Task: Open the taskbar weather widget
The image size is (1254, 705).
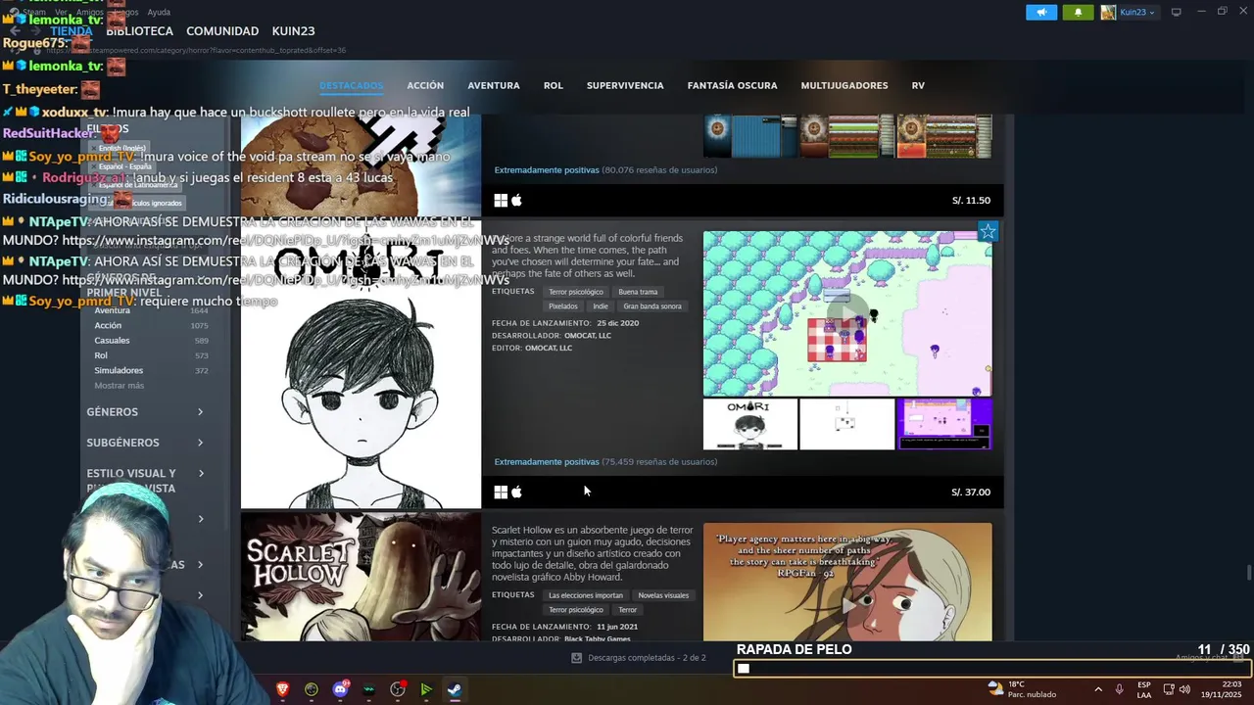Action: pos(1023,689)
